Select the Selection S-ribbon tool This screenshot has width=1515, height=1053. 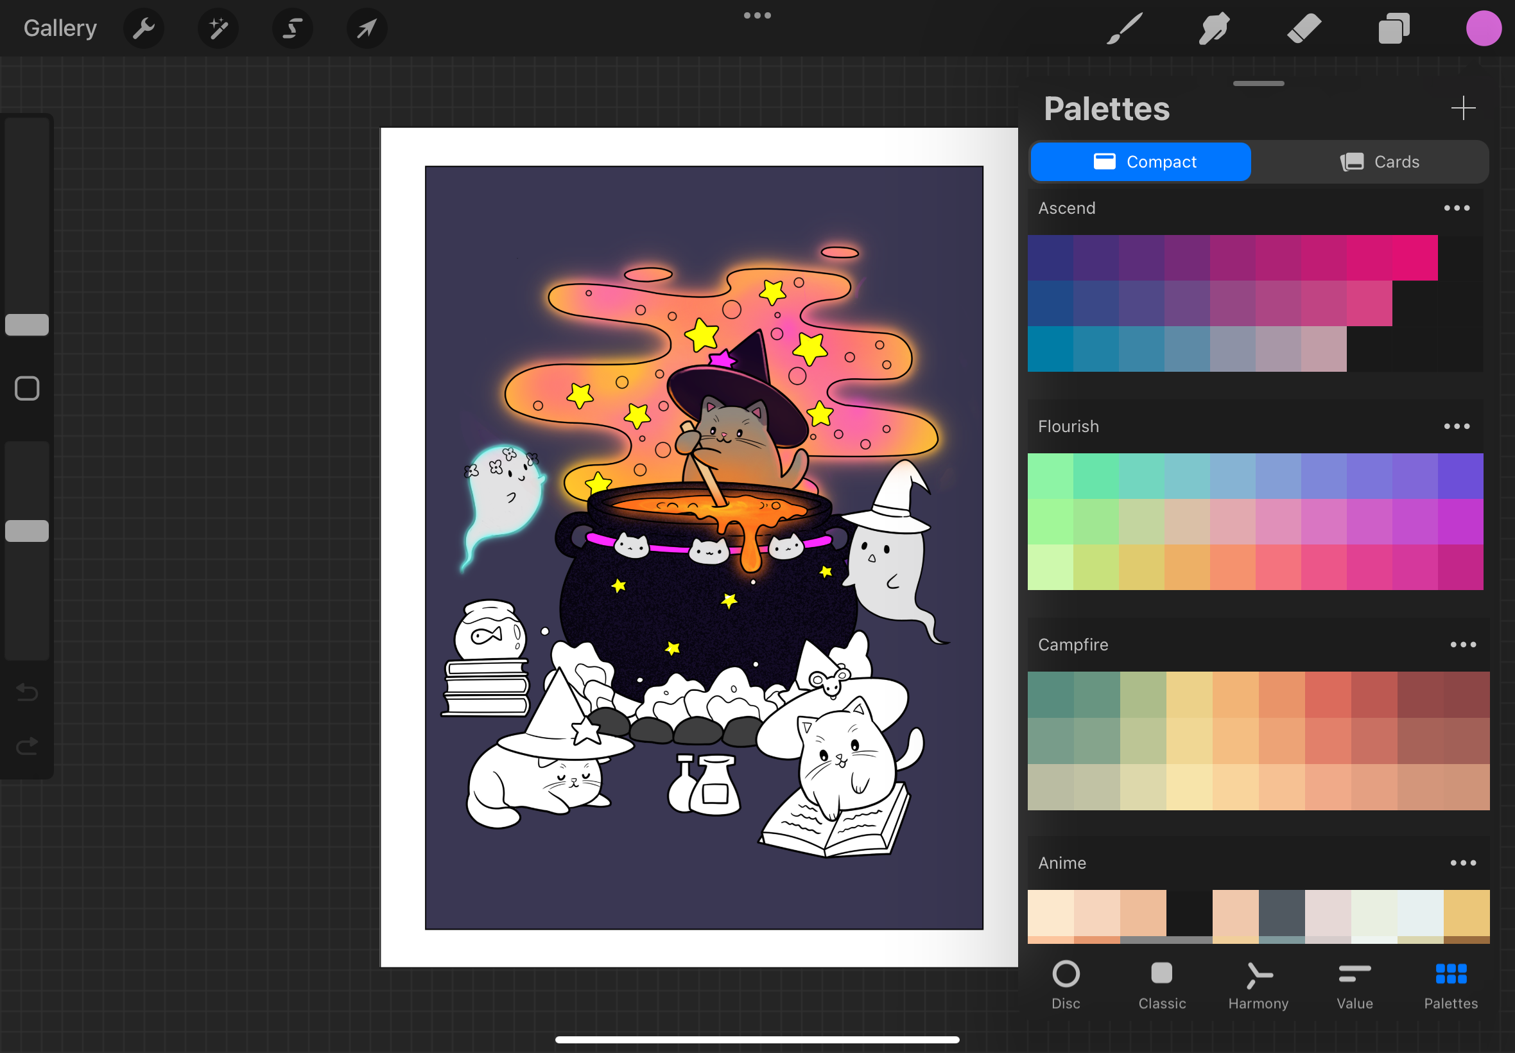tap(292, 28)
